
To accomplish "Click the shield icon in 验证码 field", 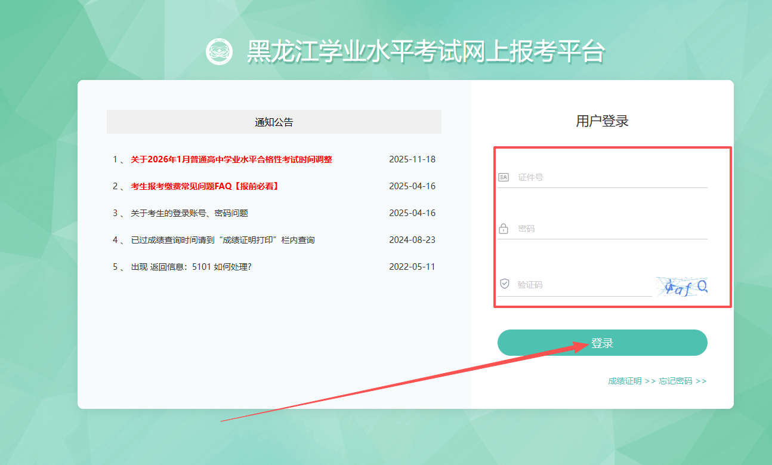I will (x=505, y=284).
